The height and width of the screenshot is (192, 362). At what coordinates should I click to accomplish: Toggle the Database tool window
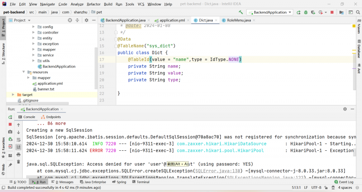tap(359, 49)
